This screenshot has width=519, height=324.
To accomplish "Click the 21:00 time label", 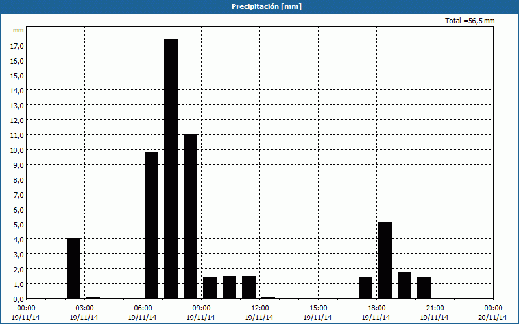I will pyautogui.click(x=435, y=308).
